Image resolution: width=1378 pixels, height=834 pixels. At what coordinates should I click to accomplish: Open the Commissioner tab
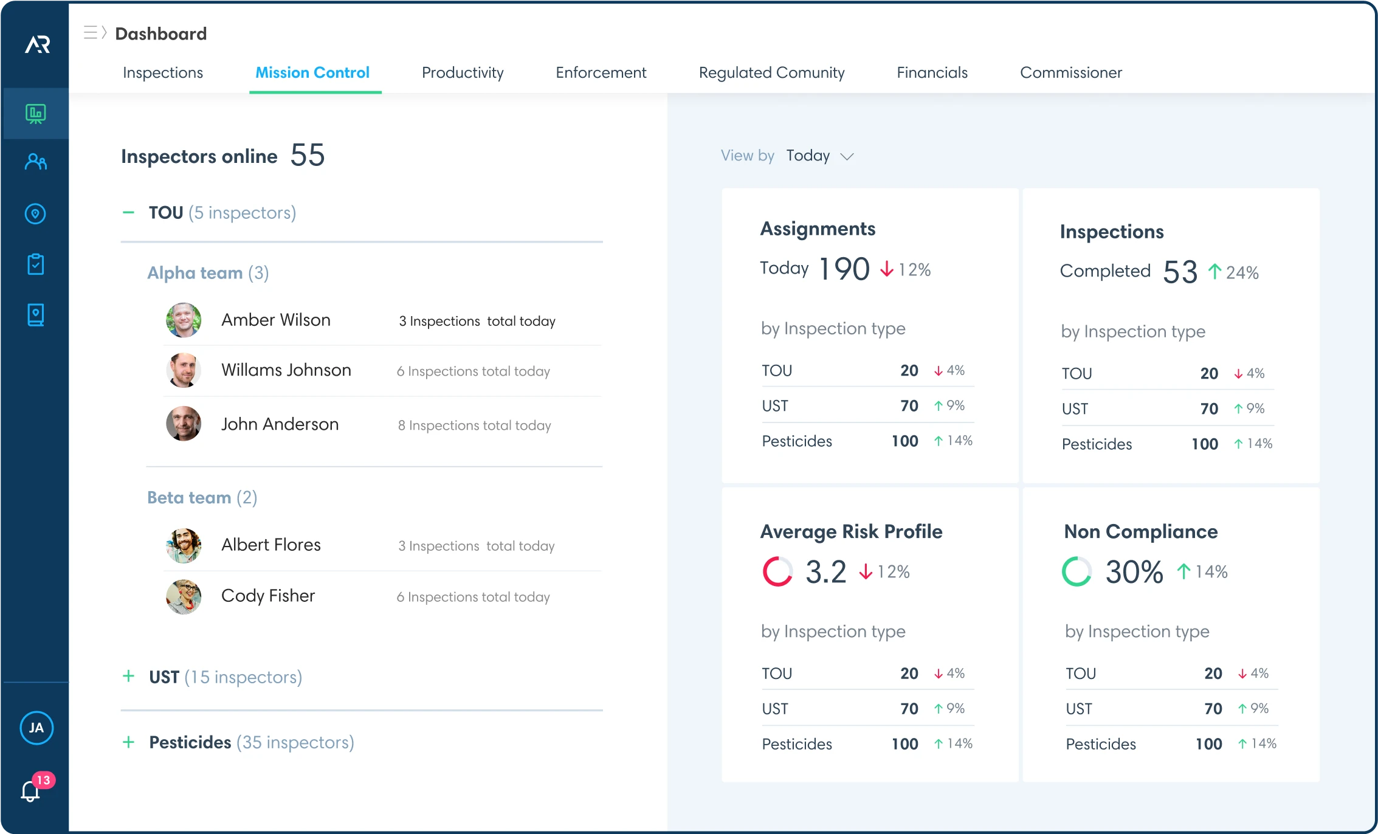1070,72
